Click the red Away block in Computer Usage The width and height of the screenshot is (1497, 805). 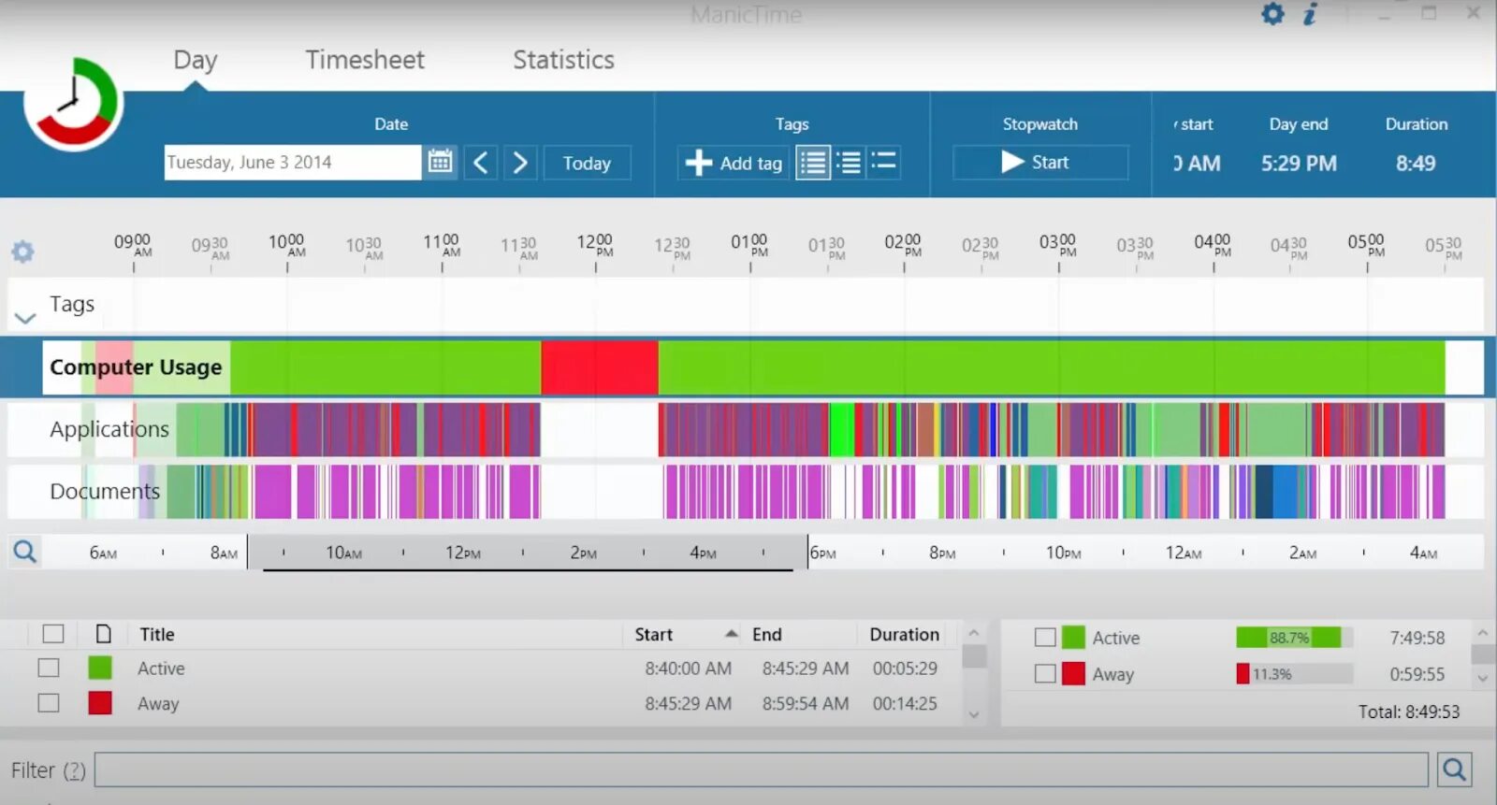pyautogui.click(x=600, y=367)
